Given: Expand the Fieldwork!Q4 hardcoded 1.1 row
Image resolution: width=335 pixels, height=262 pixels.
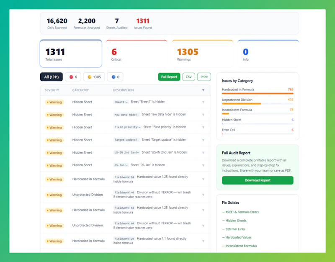Looking at the screenshot, I should (203, 241).
